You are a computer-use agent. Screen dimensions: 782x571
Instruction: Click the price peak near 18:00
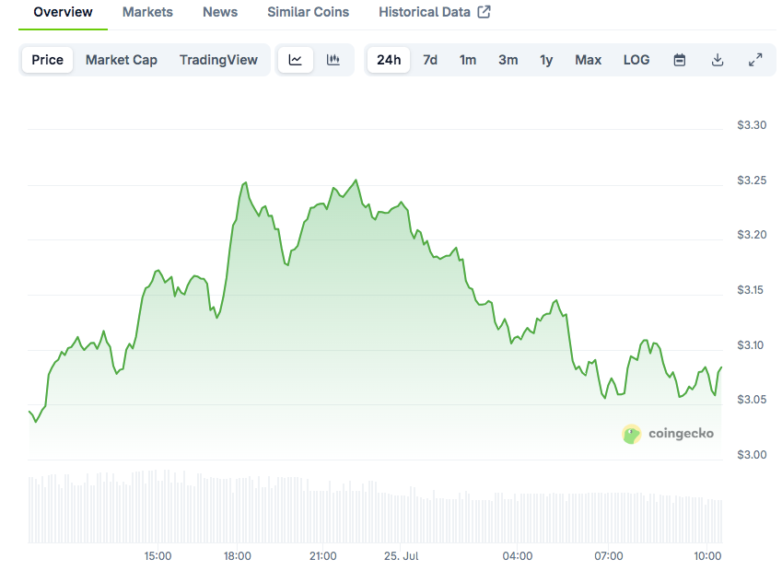click(x=245, y=183)
